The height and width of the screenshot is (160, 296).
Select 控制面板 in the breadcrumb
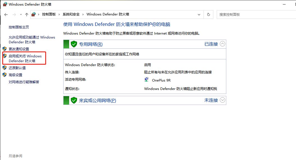[49, 14]
